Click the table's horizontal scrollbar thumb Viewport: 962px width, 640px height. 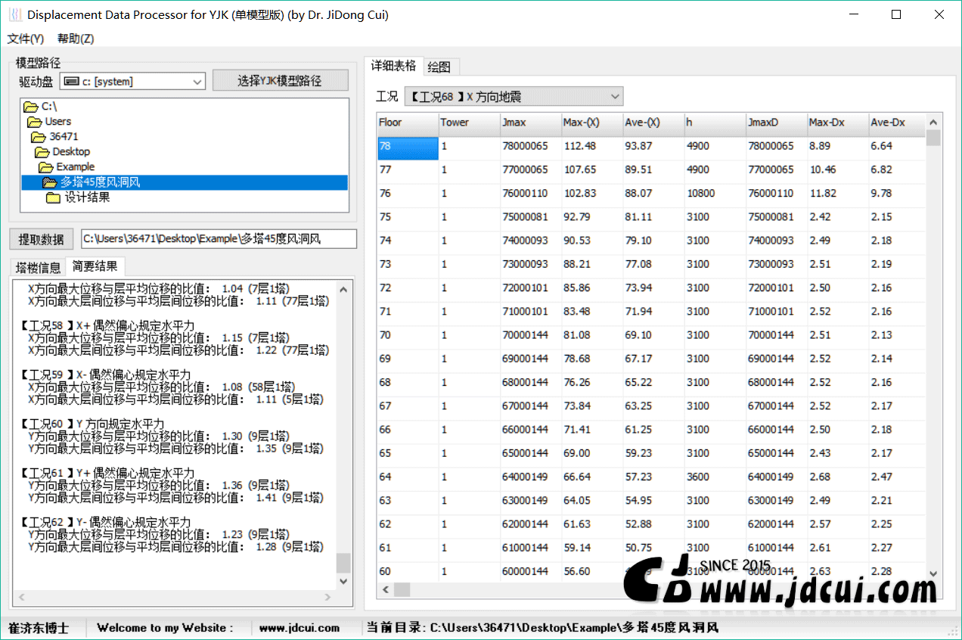click(x=402, y=589)
